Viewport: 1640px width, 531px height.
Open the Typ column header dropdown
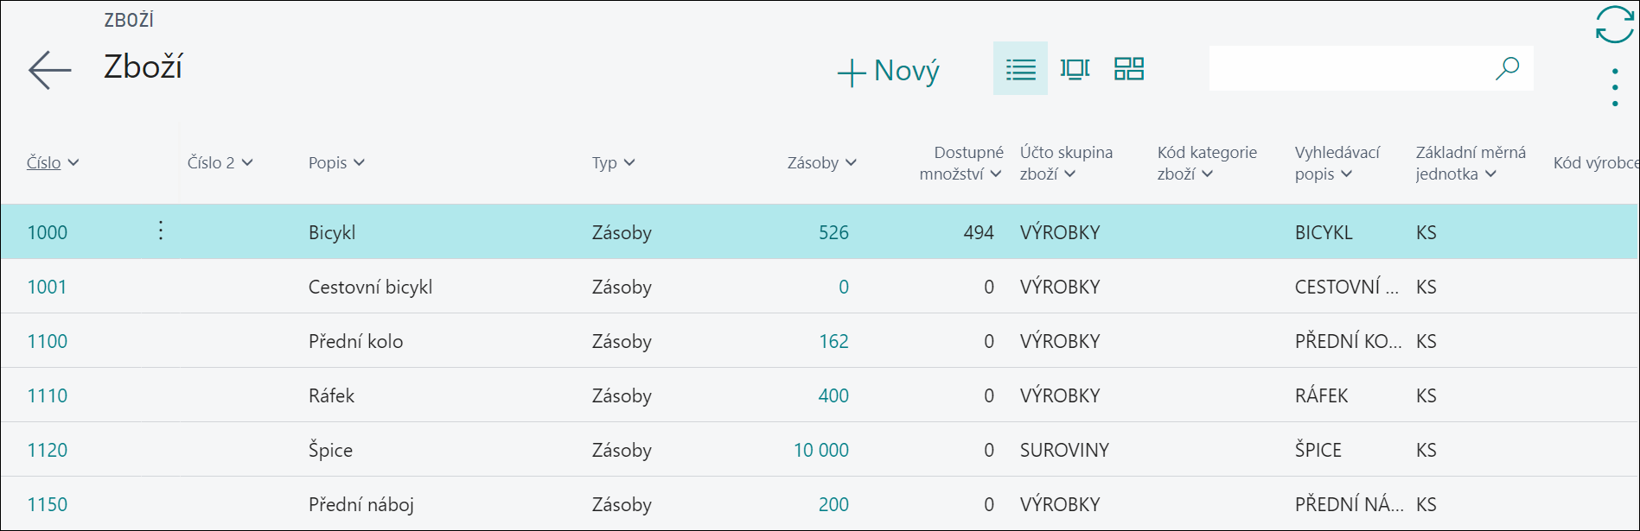pyautogui.click(x=629, y=162)
